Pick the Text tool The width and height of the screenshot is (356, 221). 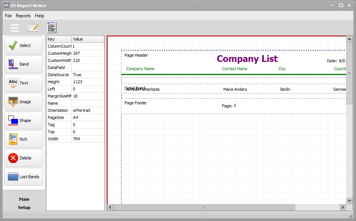point(24,83)
